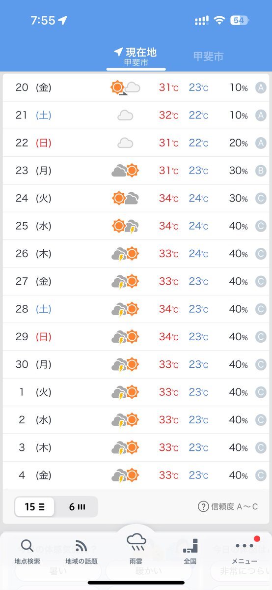The height and width of the screenshot is (590, 272).
Task: Open the 地点検索 location search
Action: tap(27, 552)
